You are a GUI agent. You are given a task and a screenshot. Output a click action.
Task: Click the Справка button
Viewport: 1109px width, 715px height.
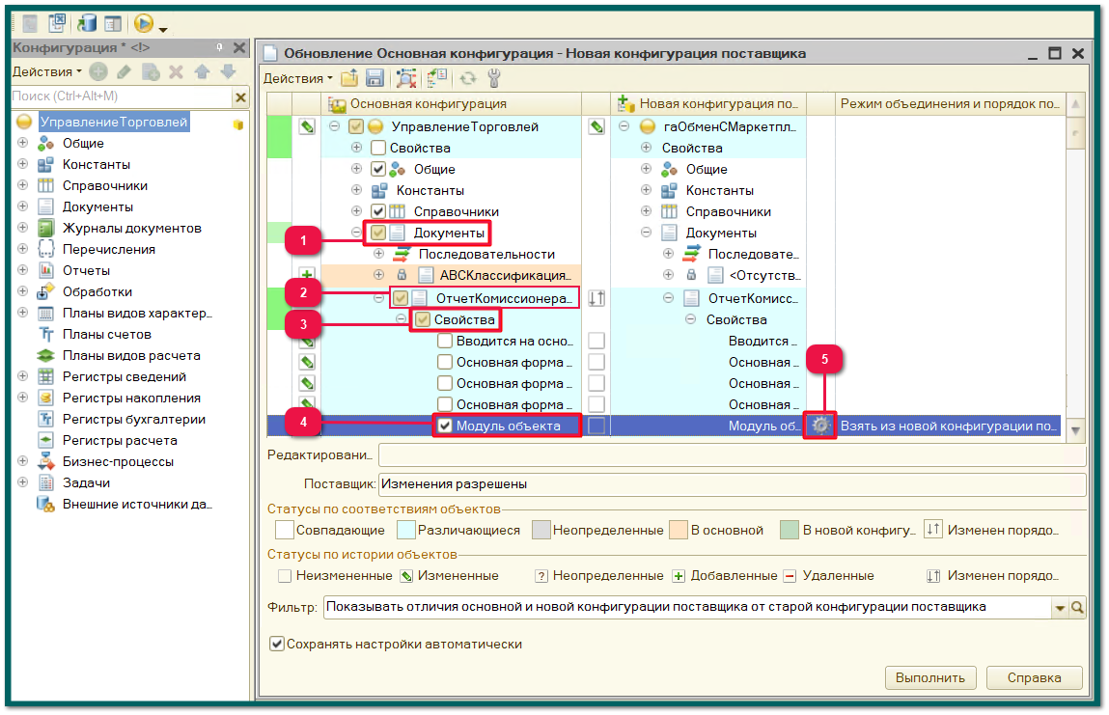1034,677
